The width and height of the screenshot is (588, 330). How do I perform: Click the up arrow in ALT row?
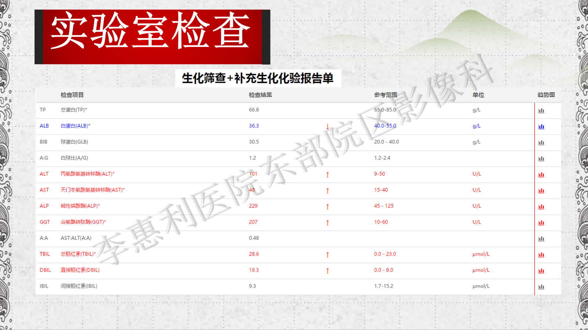tap(327, 175)
